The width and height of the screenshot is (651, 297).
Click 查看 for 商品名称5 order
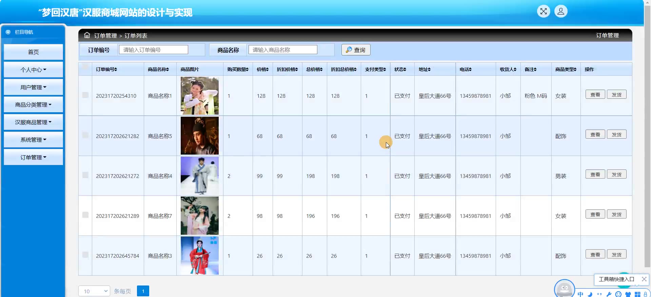(595, 134)
